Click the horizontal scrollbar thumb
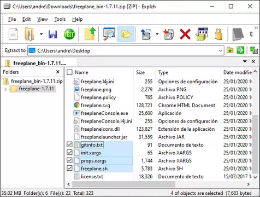This screenshot has height=197, width=260. click(x=123, y=184)
